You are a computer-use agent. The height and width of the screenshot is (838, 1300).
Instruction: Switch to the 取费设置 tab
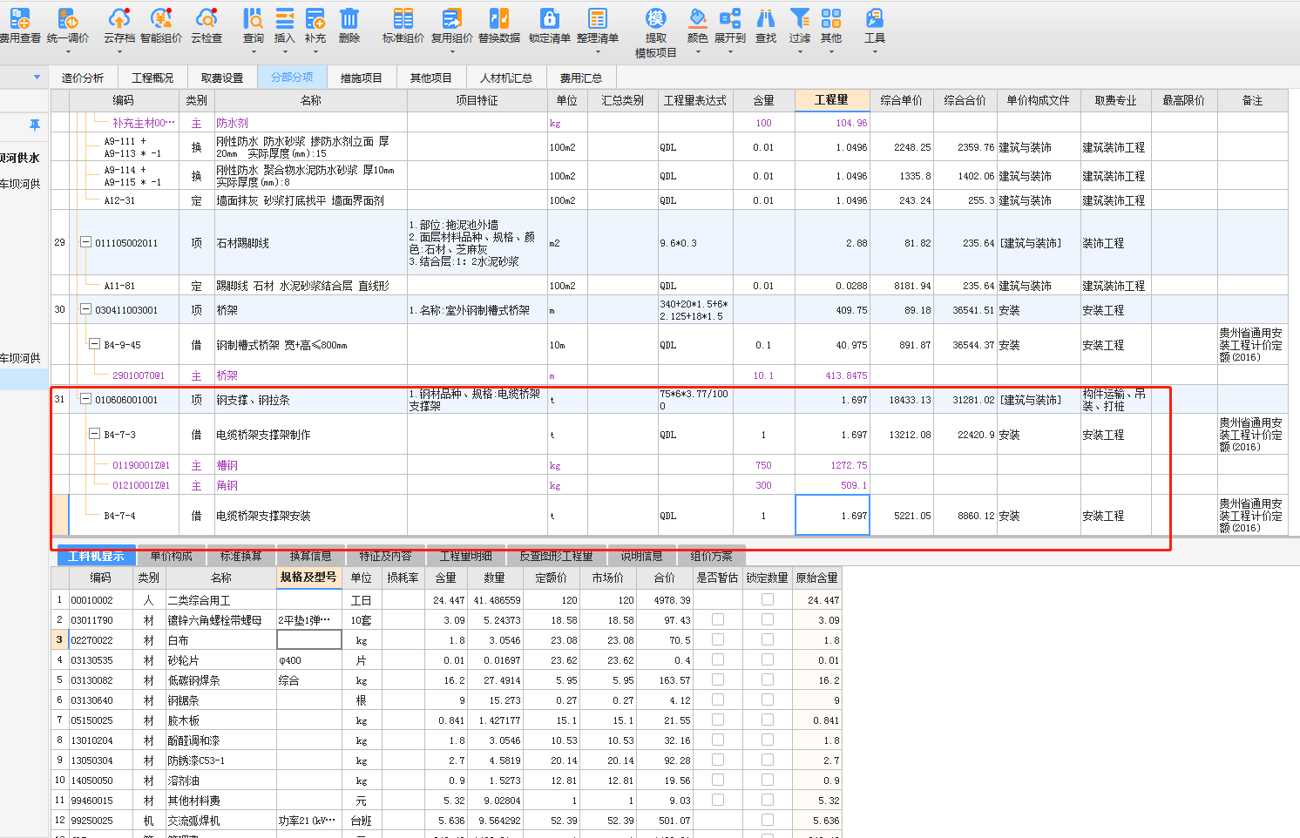coord(222,78)
